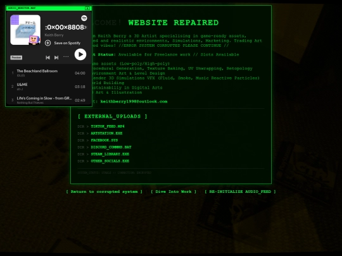Click the playlist title :0x00x8808
The height and width of the screenshot is (256, 342).
[x=66, y=27]
